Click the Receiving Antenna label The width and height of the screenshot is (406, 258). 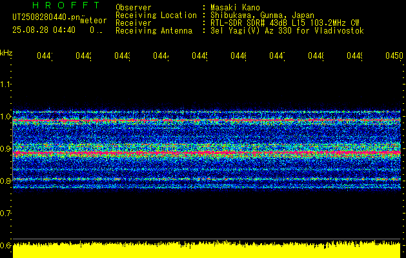coord(154,31)
